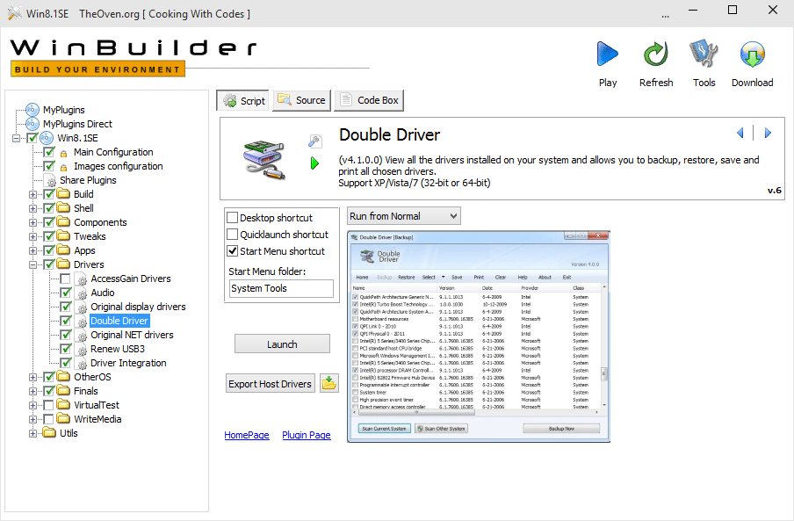The width and height of the screenshot is (794, 521).
Task: Click the MyPlugins Direct disc icon
Action: [32, 124]
